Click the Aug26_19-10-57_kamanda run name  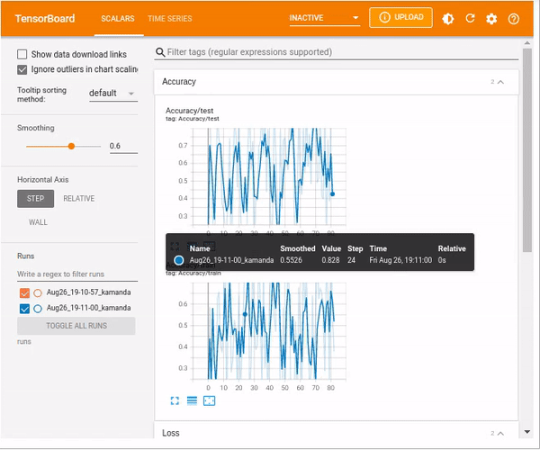88,292
